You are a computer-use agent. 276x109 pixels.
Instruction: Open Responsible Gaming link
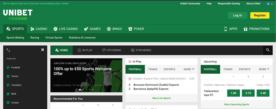point(229,3)
